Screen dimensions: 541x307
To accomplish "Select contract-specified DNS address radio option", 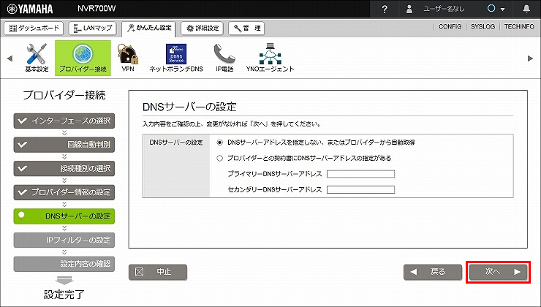I will (x=220, y=158).
